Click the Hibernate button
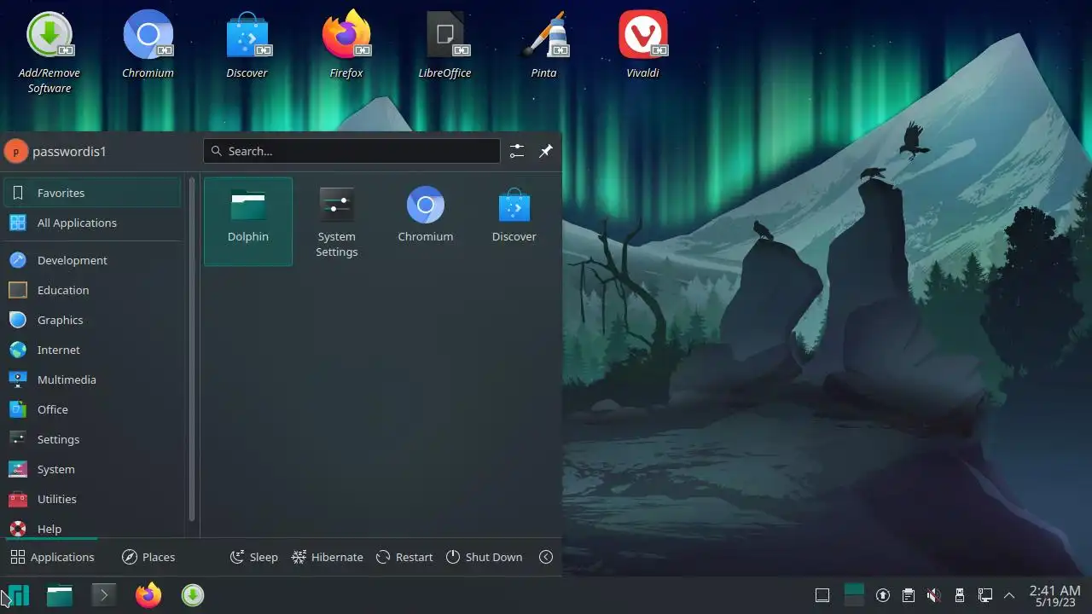Screen dimensions: 1092x614 (328, 557)
